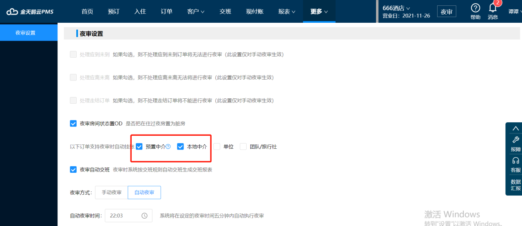This screenshot has width=522, height=226.
Task: Expand the 报表 dropdown menu
Action: click(287, 11)
